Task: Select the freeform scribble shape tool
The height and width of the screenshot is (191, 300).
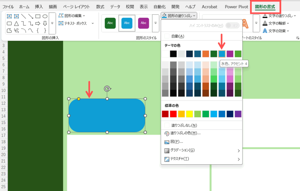Action: point(16,30)
